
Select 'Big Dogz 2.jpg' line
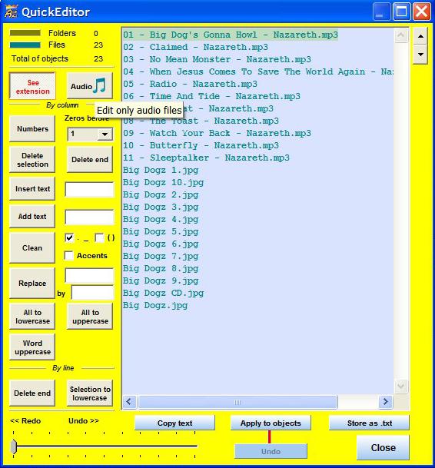pyautogui.click(x=161, y=194)
